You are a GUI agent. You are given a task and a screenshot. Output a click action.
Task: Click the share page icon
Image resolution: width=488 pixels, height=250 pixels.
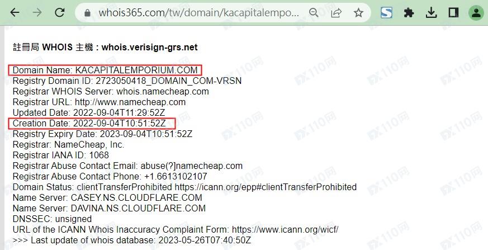(336, 13)
